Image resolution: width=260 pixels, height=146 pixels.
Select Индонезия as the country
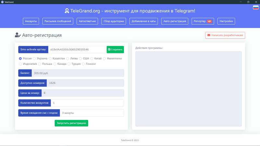point(20,64)
